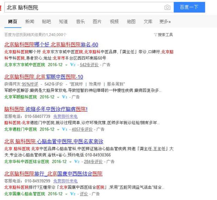217x200 pixels.
Task: Switch to the 新闻 tab
Action: click(30, 22)
